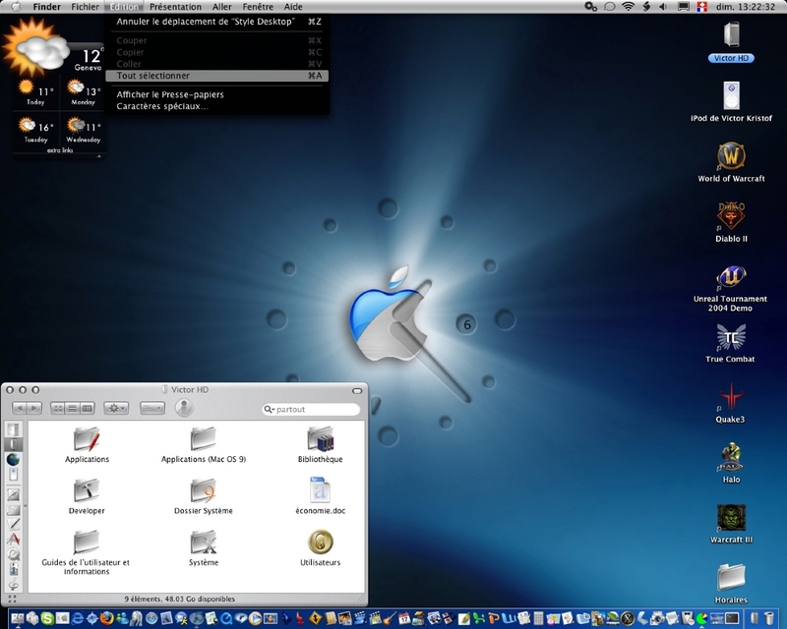This screenshot has height=629, width=787.
Task: Click Geneva city name in weather widget
Action: point(88,67)
